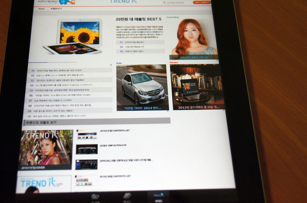
Task: Open the 2013년 07월 CONTENTS LIST title
Action: pyautogui.click(x=115, y=131)
